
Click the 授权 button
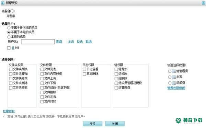(92, 124)
